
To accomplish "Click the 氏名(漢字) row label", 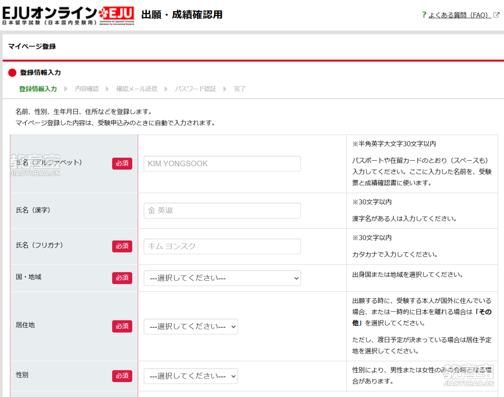I will [x=33, y=210].
